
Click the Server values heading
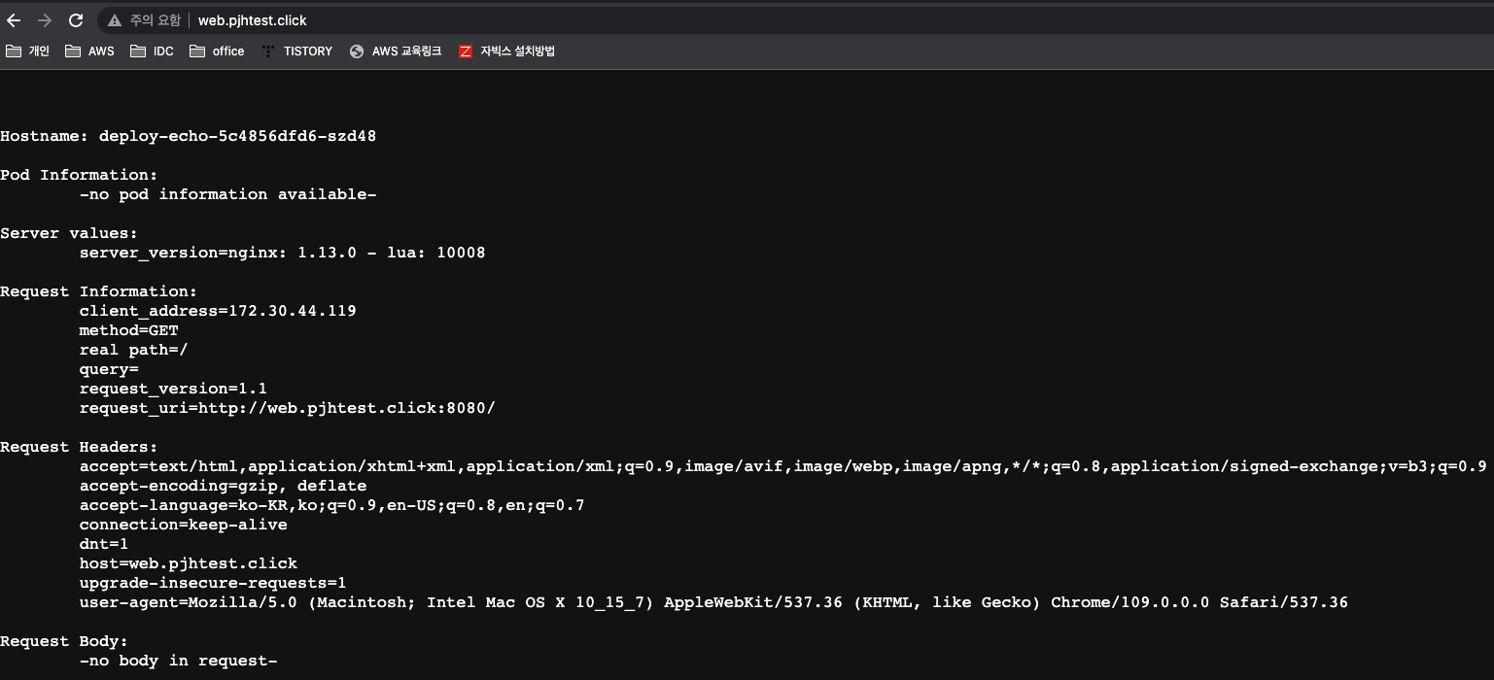click(69, 233)
